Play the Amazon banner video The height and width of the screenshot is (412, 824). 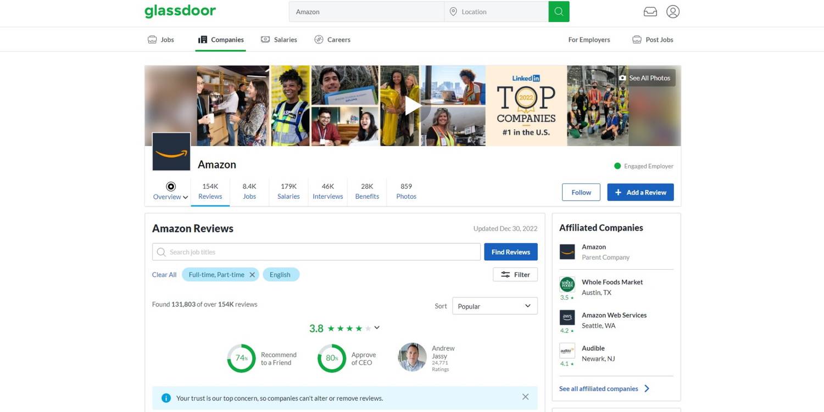(412, 105)
